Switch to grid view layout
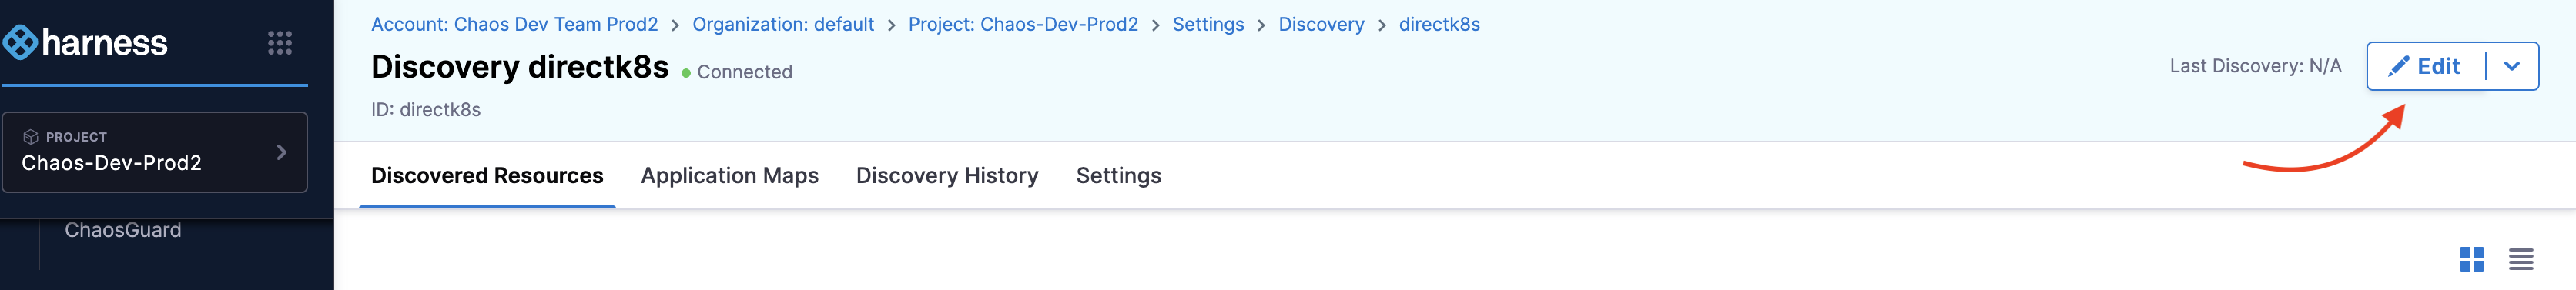 click(x=2471, y=259)
